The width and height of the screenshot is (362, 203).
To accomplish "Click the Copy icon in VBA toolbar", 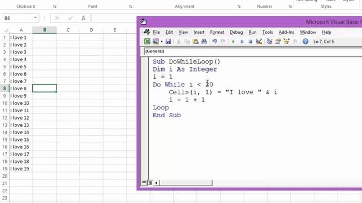I will pyautogui.click(x=187, y=41).
